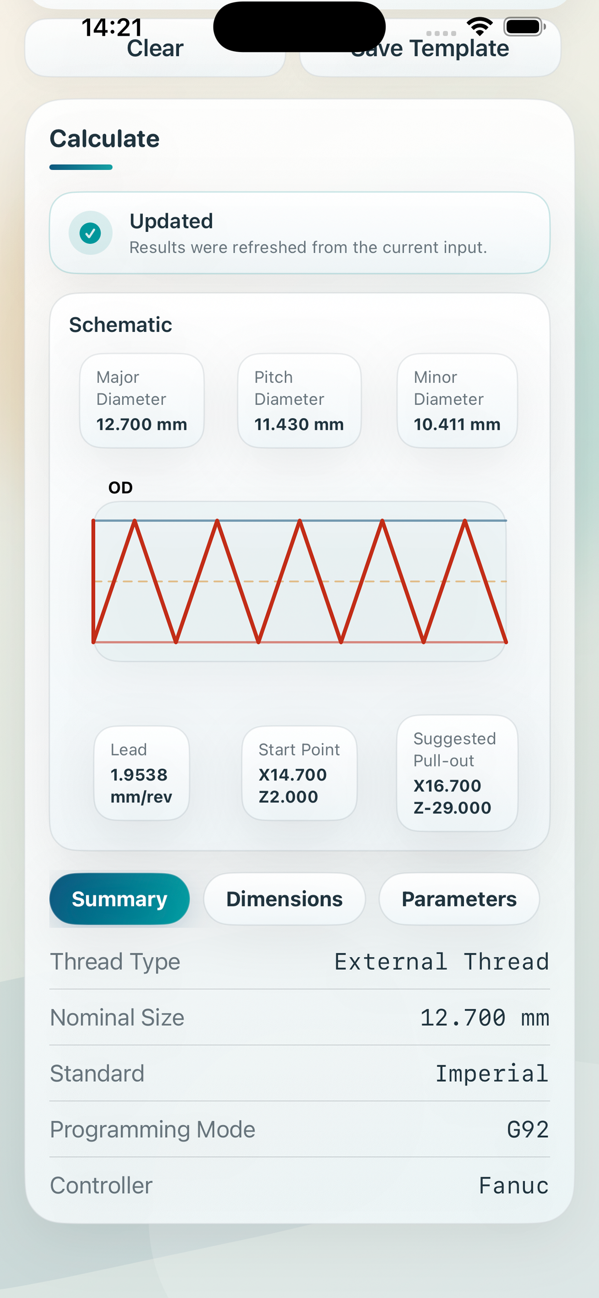This screenshot has height=1298, width=599.
Task: Tap the Imperial standard value
Action: (x=492, y=1073)
